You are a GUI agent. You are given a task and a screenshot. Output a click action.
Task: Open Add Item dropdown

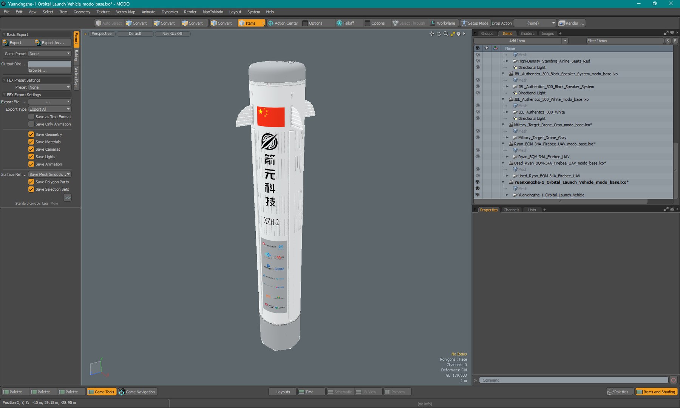(521, 41)
